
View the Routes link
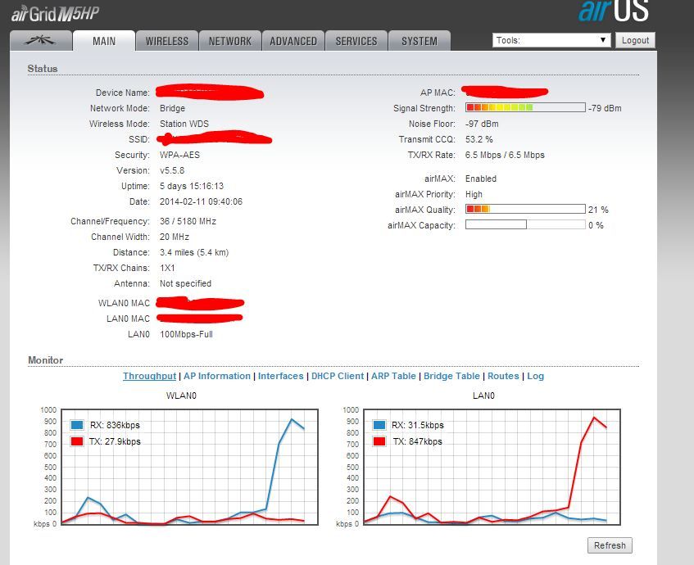pyautogui.click(x=503, y=376)
